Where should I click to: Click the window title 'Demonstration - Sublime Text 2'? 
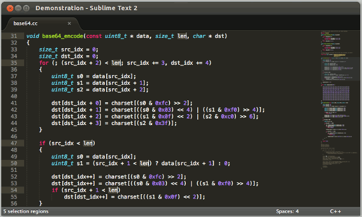tap(86, 8)
